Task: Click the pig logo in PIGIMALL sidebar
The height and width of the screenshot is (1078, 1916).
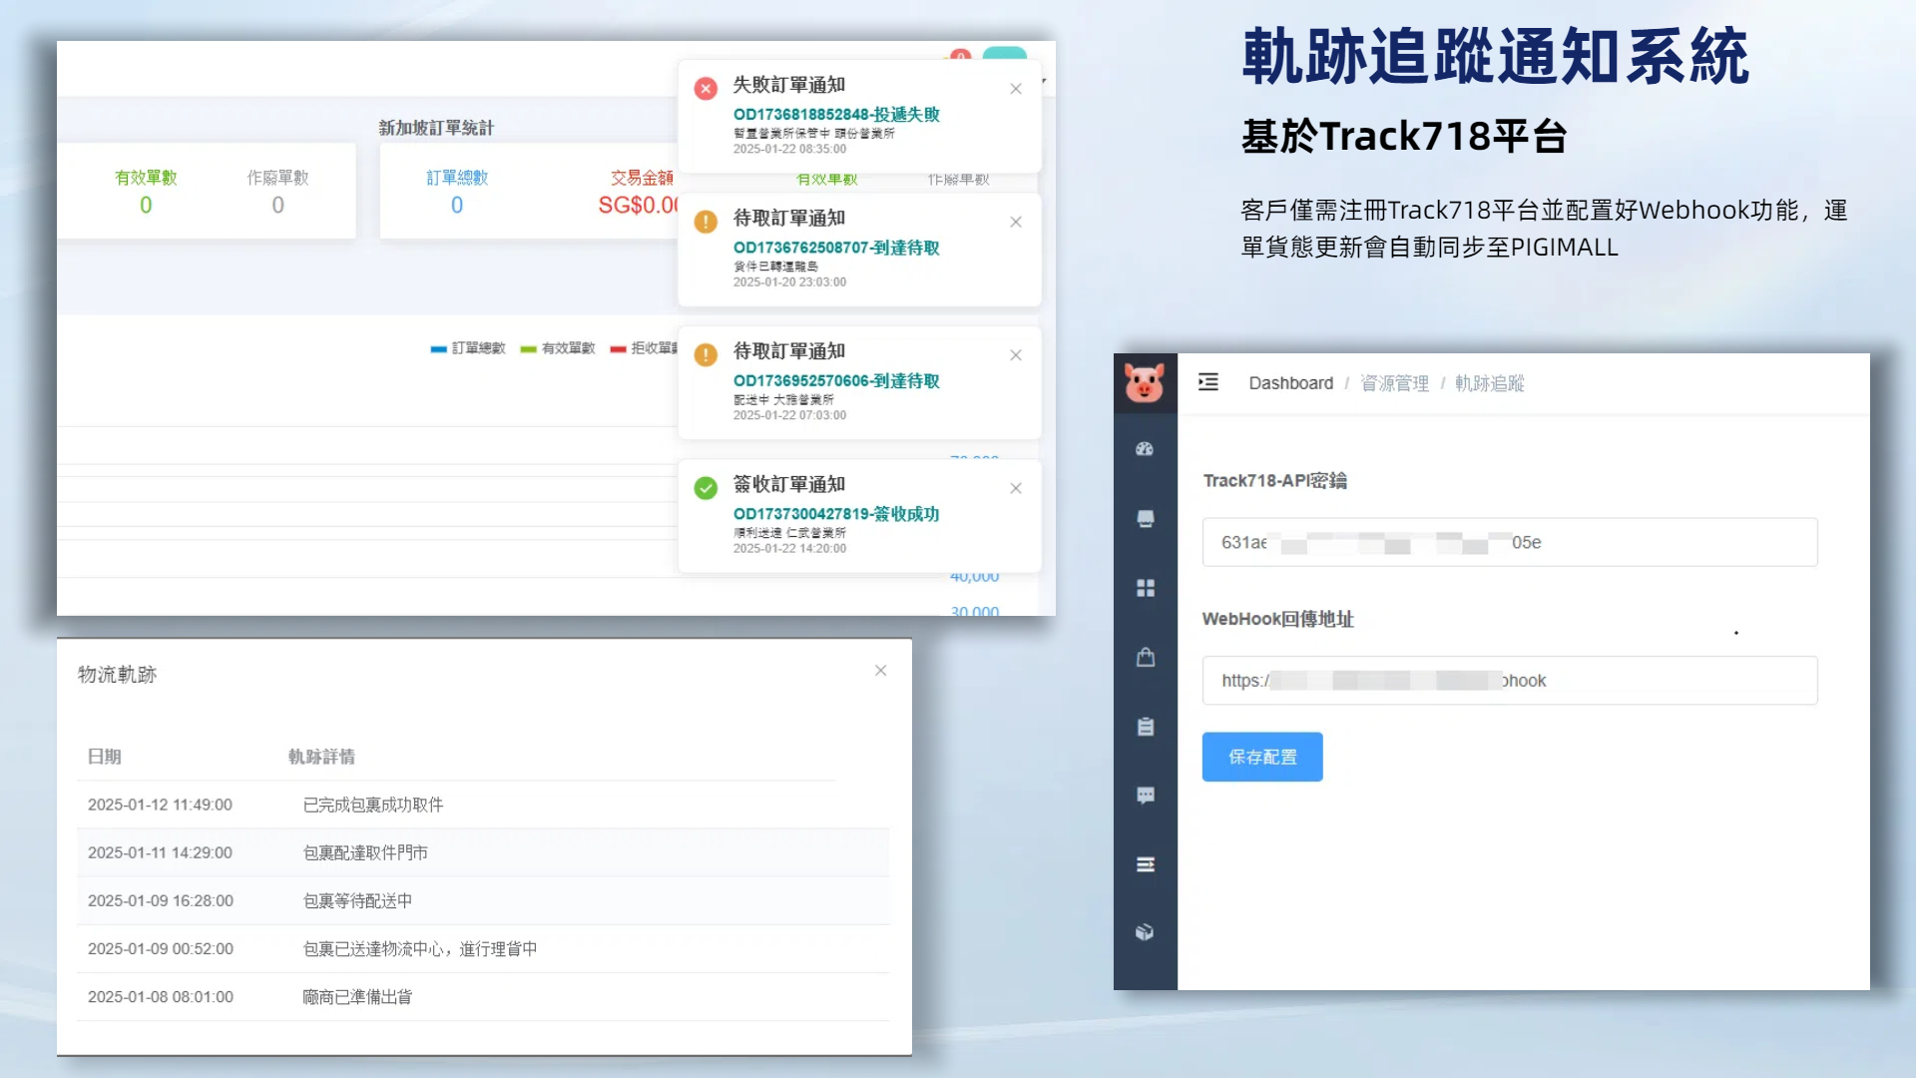Action: (1145, 382)
